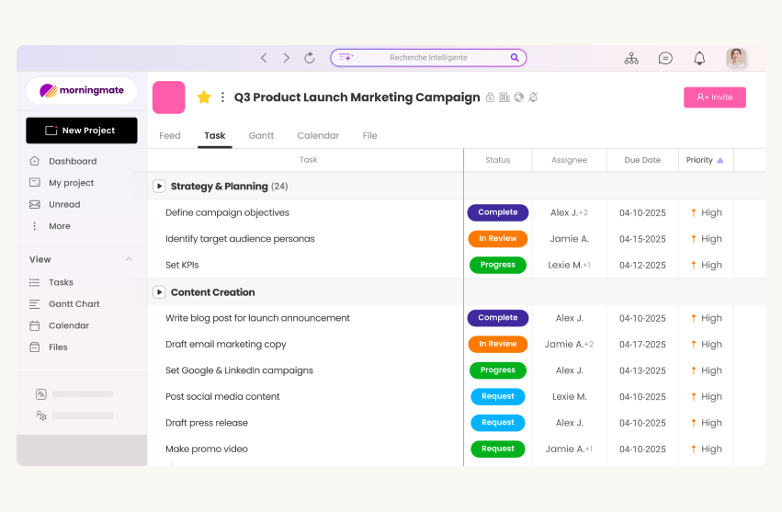Click due date 04-12-2025 for Set KPIs
Screen dimensions: 782x512
(642, 266)
